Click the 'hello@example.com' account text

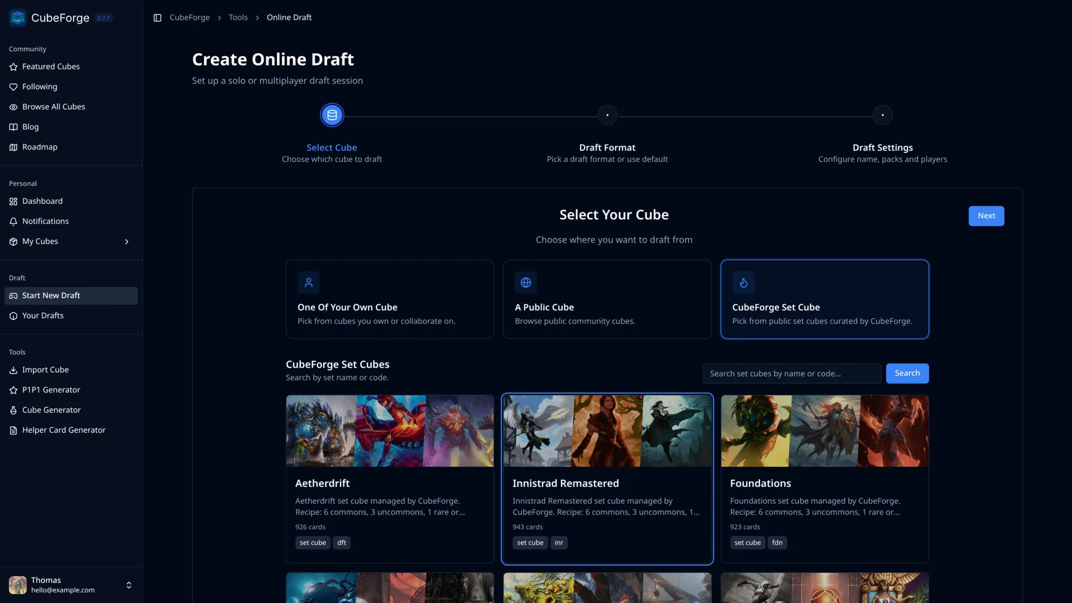click(63, 590)
